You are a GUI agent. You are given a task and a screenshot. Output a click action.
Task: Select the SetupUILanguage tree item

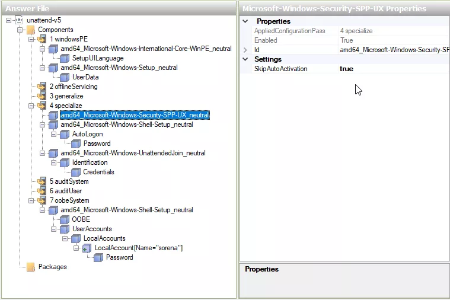tap(98, 58)
